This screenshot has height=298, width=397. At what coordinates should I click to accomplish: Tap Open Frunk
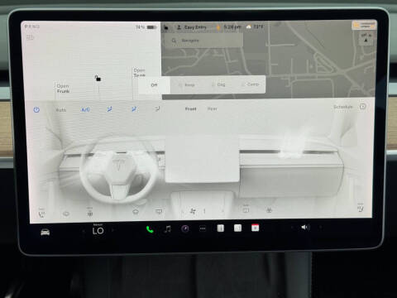pos(63,89)
